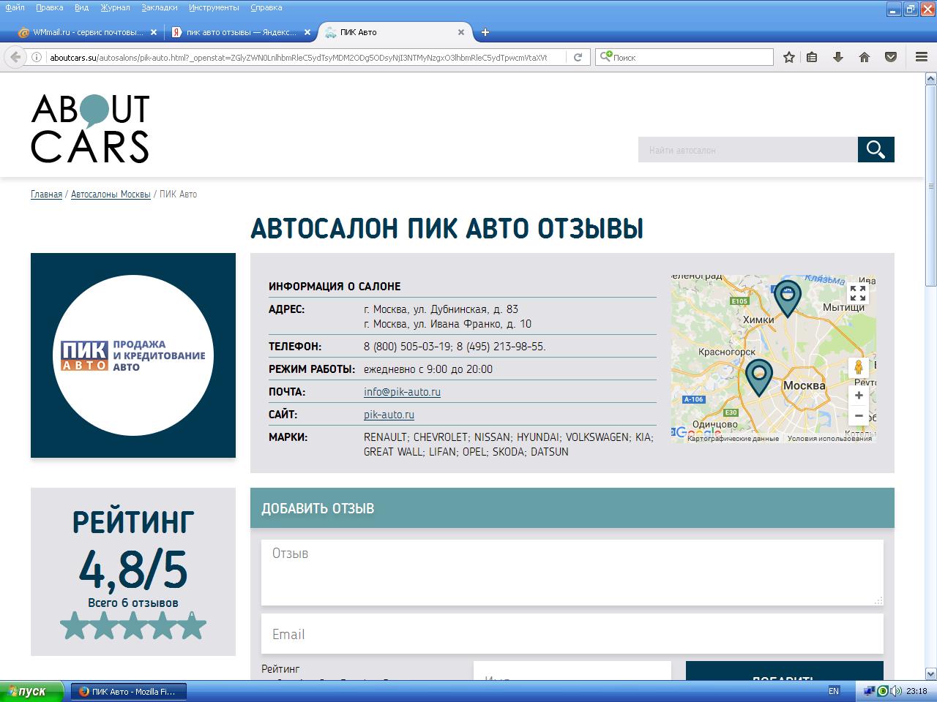Screen dimensions: 937x702
Task: Click the ПИК Авто salon logo image
Action: tap(133, 355)
